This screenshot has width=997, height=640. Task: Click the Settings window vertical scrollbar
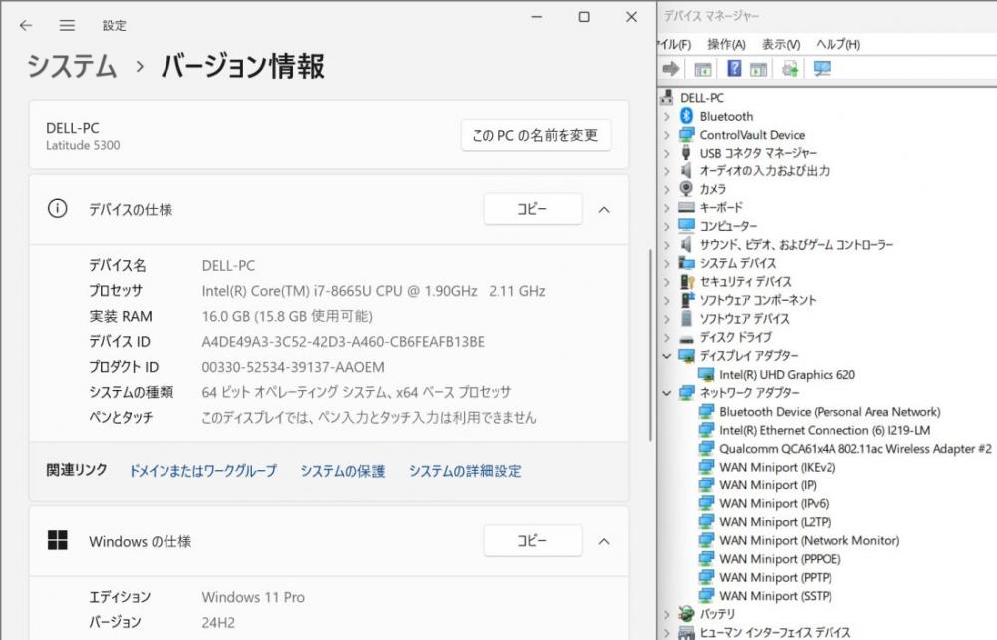coord(649,345)
